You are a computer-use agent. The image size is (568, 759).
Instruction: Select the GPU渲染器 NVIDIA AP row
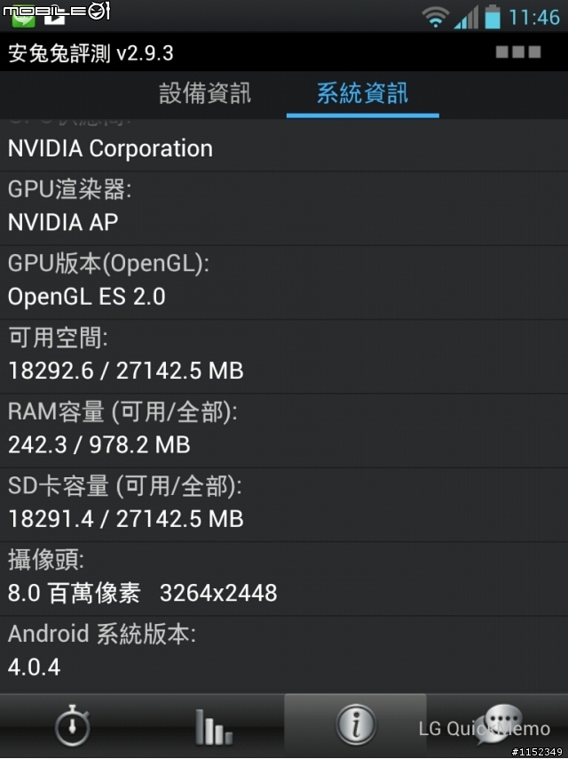[284, 208]
